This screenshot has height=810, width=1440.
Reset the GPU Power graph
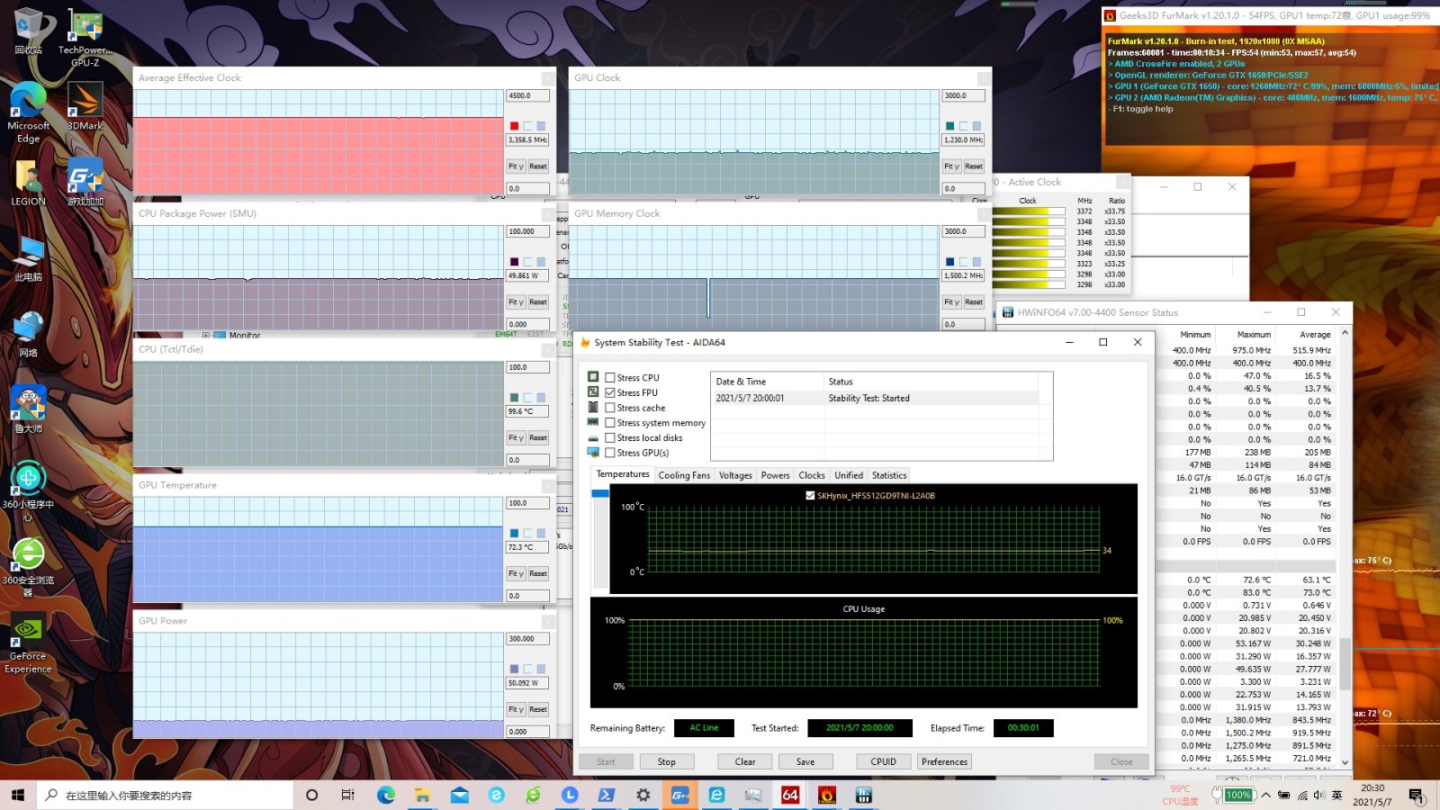tap(538, 709)
